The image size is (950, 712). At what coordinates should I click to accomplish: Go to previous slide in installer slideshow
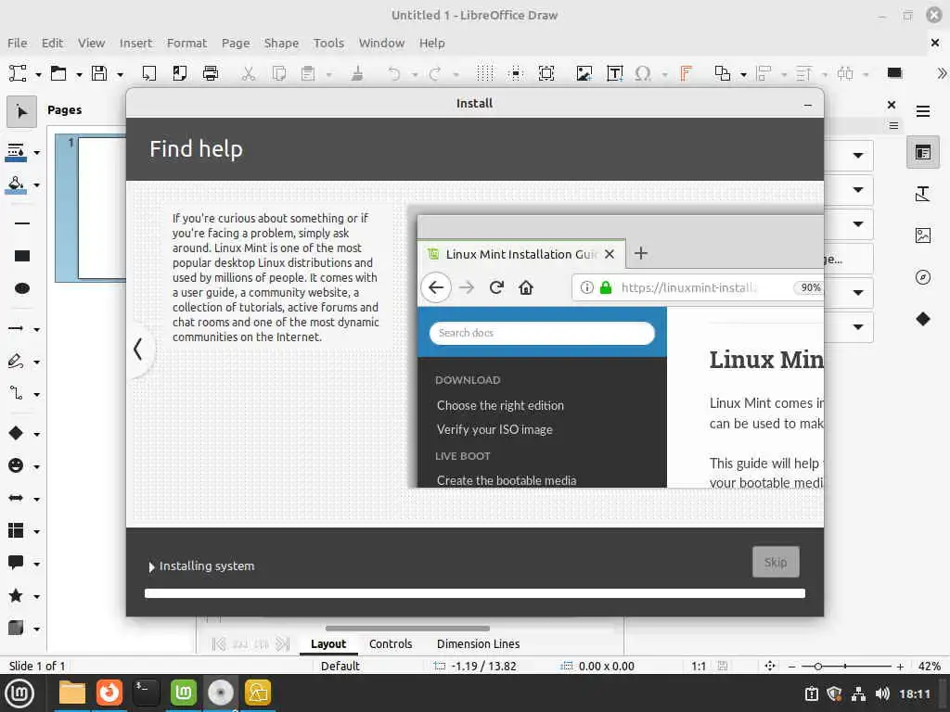[138, 349]
